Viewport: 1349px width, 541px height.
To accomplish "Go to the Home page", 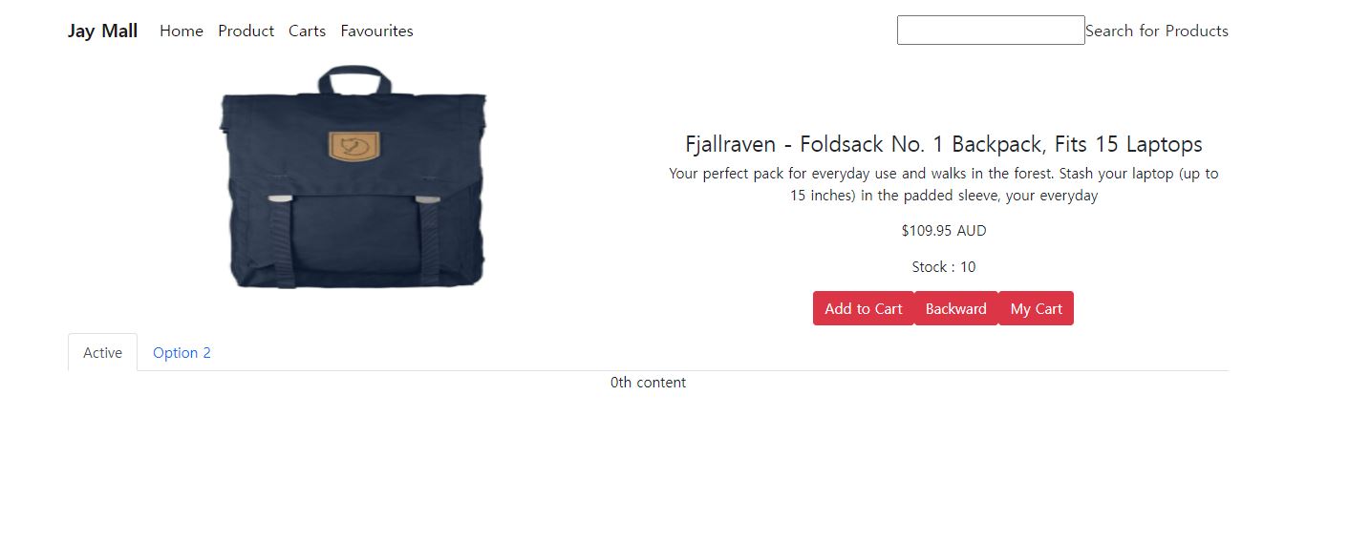I will 182,31.
